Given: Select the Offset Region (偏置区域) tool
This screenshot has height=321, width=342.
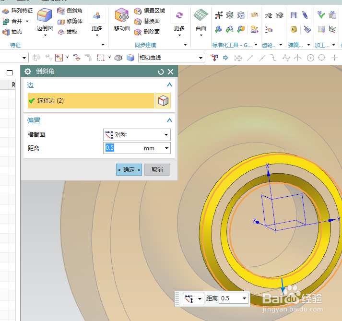Looking at the screenshot, I should pyautogui.click(x=150, y=11).
